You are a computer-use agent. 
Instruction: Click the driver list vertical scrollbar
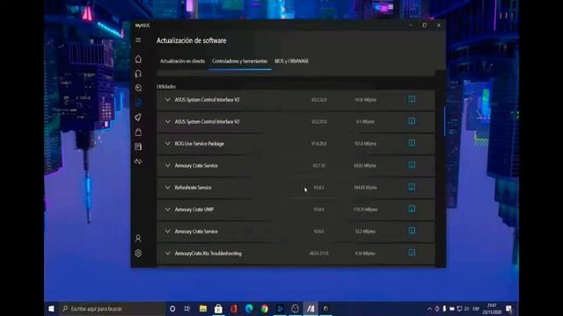[x=444, y=122]
